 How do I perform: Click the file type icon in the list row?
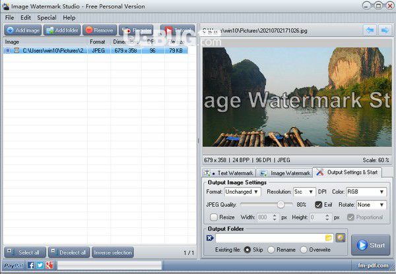click(16, 50)
